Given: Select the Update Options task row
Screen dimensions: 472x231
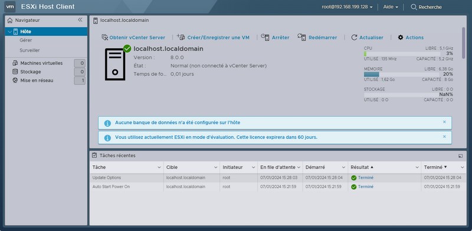Looking at the screenshot, I should tap(278, 178).
